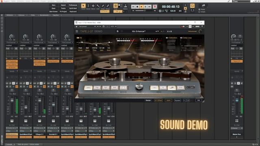260x146 pixels.
Task: Choose the Select tool
Action: tap(88, 6)
